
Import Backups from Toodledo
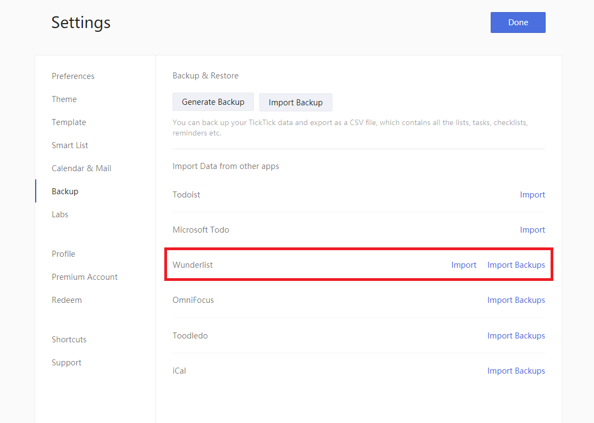[x=516, y=336]
